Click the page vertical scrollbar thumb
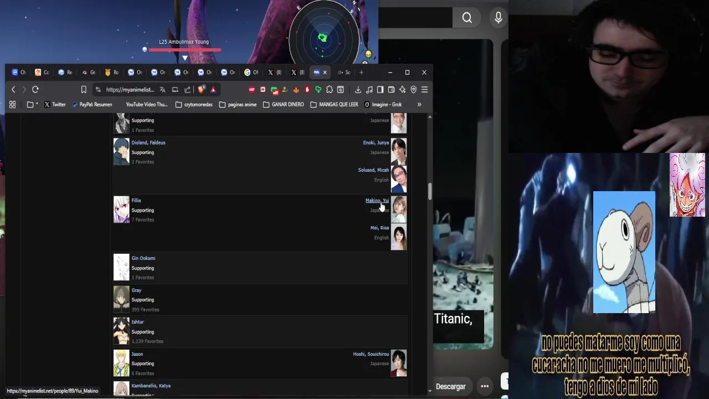This screenshot has height=399, width=709. [x=430, y=191]
